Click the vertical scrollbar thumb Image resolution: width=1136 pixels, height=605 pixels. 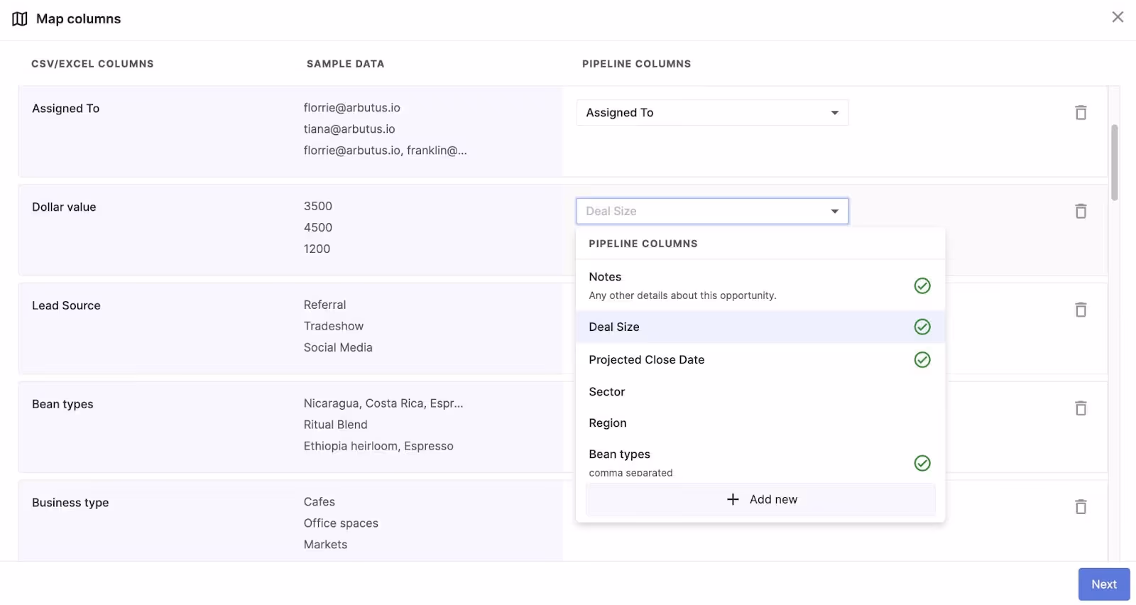pos(1115,163)
